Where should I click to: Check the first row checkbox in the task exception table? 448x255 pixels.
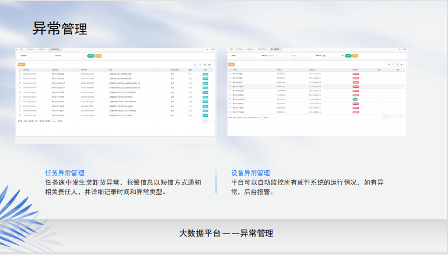20,74
